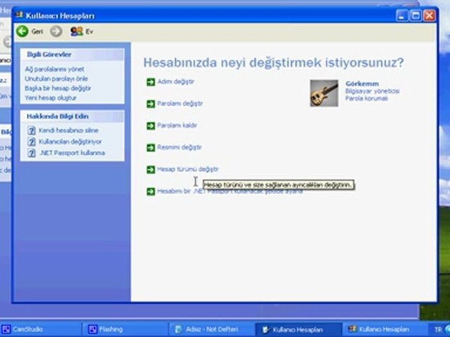Minimize the Kullanıcı Hesapları window
This screenshot has height=337, width=450.
[402, 15]
